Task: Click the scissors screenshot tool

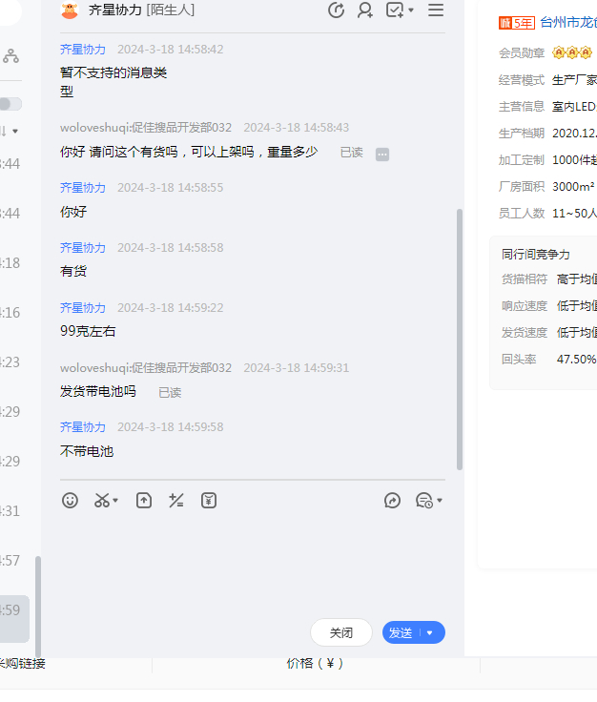Action: click(102, 500)
